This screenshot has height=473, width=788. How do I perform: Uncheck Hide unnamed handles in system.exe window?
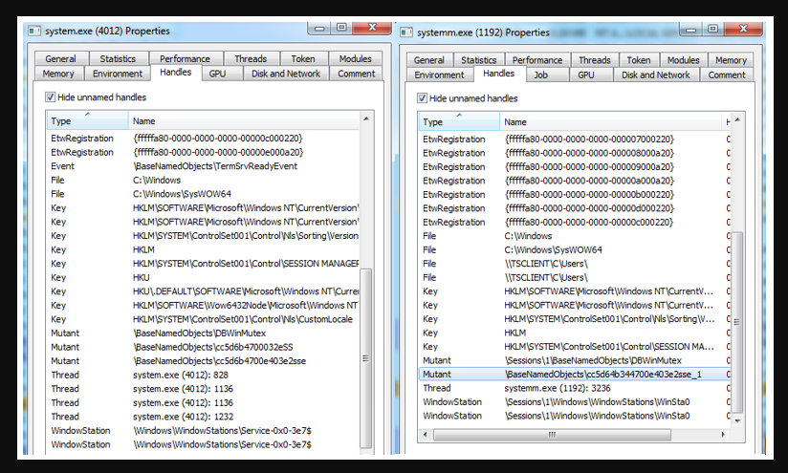pos(51,97)
